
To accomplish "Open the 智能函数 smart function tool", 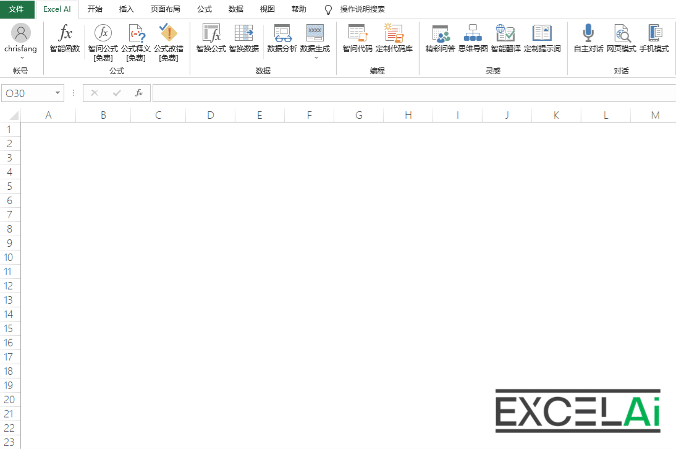I will pyautogui.click(x=65, y=38).
